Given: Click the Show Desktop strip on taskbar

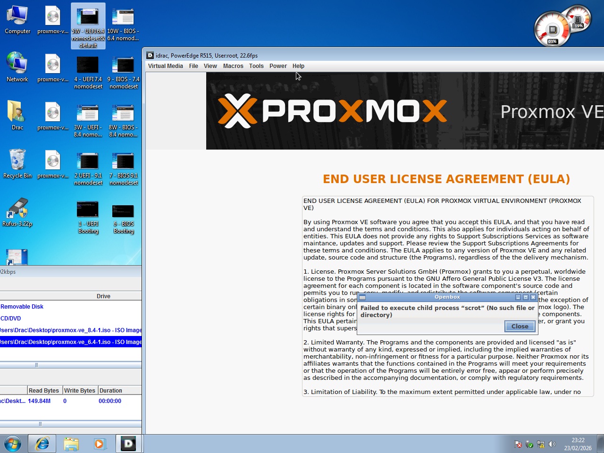Looking at the screenshot, I should coord(600,444).
